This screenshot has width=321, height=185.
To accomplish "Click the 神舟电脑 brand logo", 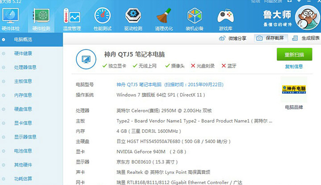I will tap(294, 90).
